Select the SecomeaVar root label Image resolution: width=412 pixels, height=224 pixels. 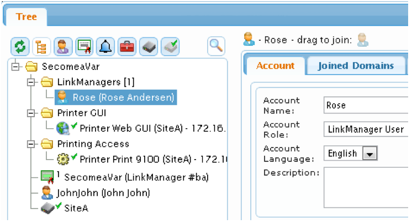click(71, 67)
